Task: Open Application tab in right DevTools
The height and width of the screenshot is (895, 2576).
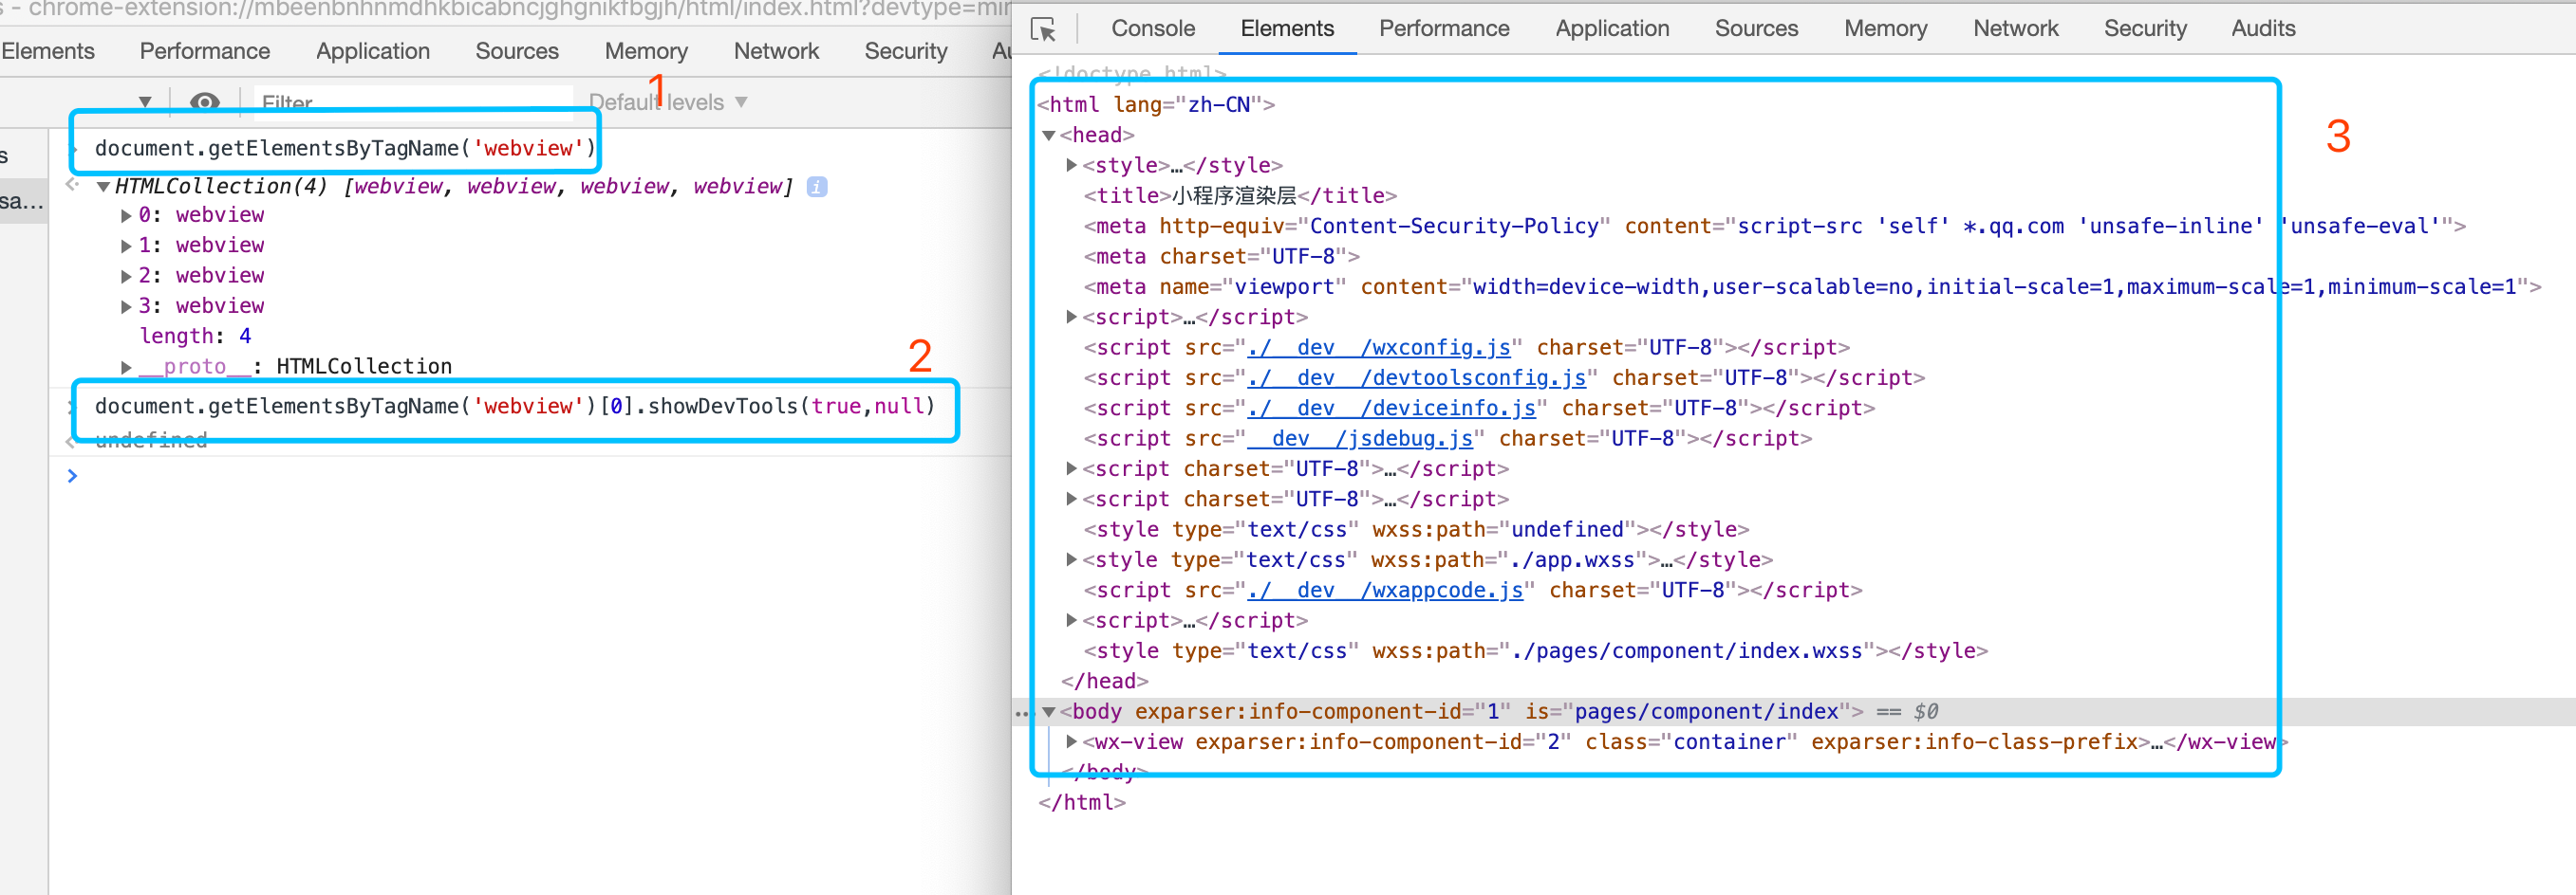Action: tap(1612, 28)
